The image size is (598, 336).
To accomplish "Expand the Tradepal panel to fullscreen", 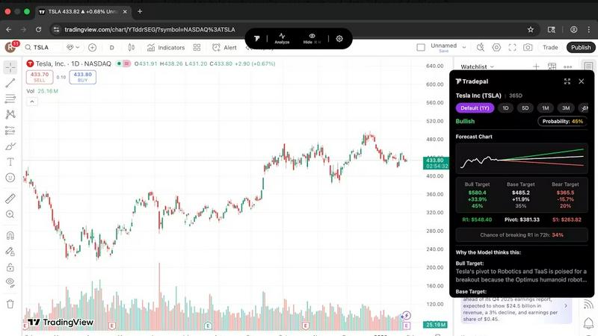I will click(x=567, y=81).
